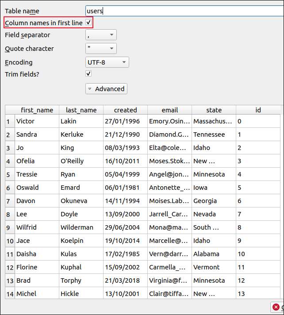Disable the Trim fields checkbox

click(x=88, y=74)
